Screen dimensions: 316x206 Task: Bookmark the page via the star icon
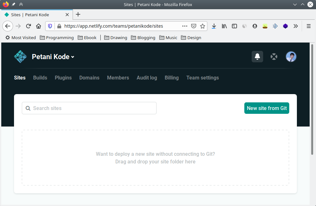(203, 26)
